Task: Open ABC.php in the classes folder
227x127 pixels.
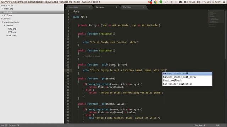Action: point(12,29)
